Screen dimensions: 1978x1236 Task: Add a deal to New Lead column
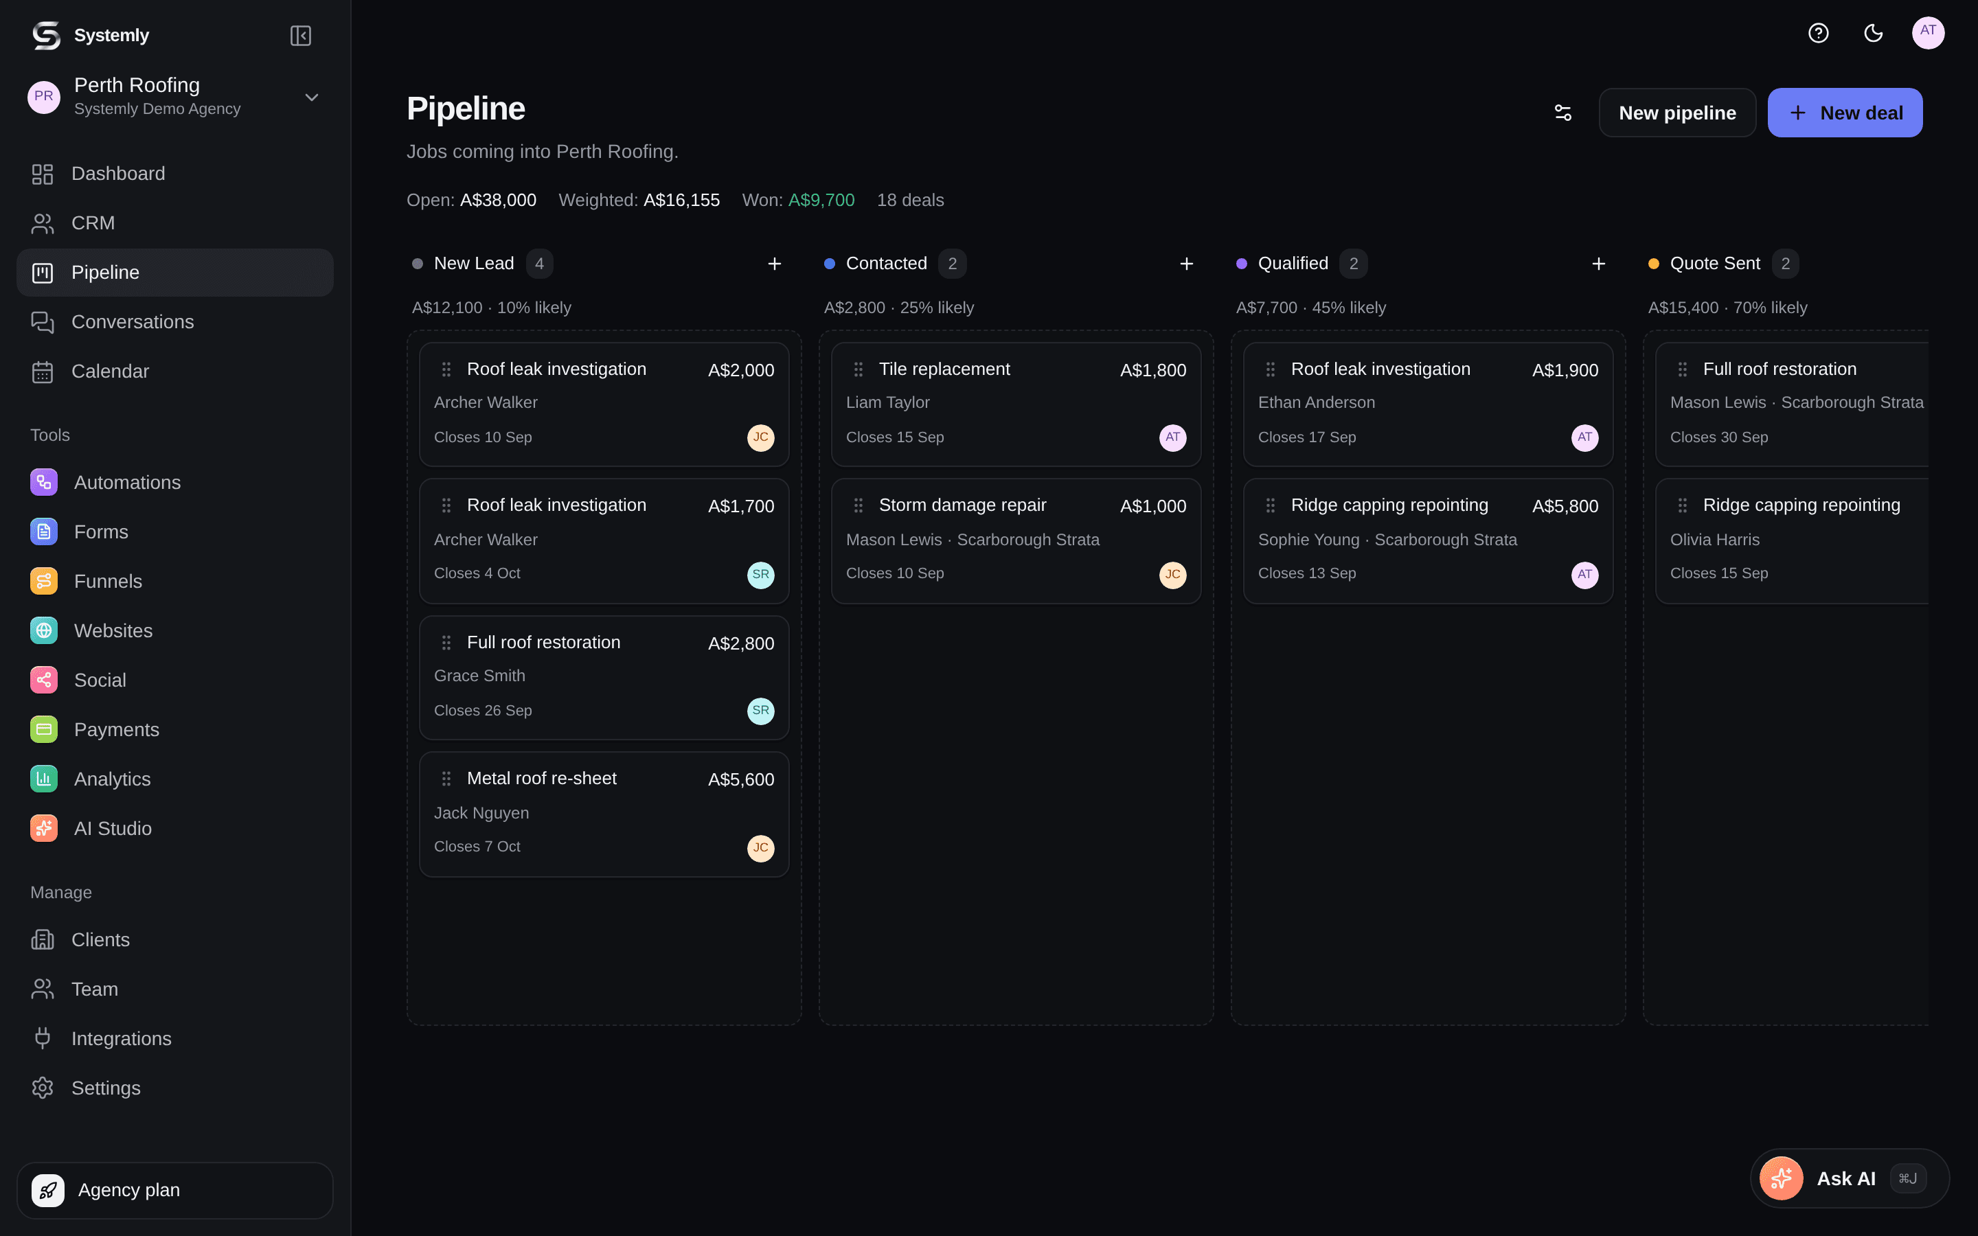774,263
